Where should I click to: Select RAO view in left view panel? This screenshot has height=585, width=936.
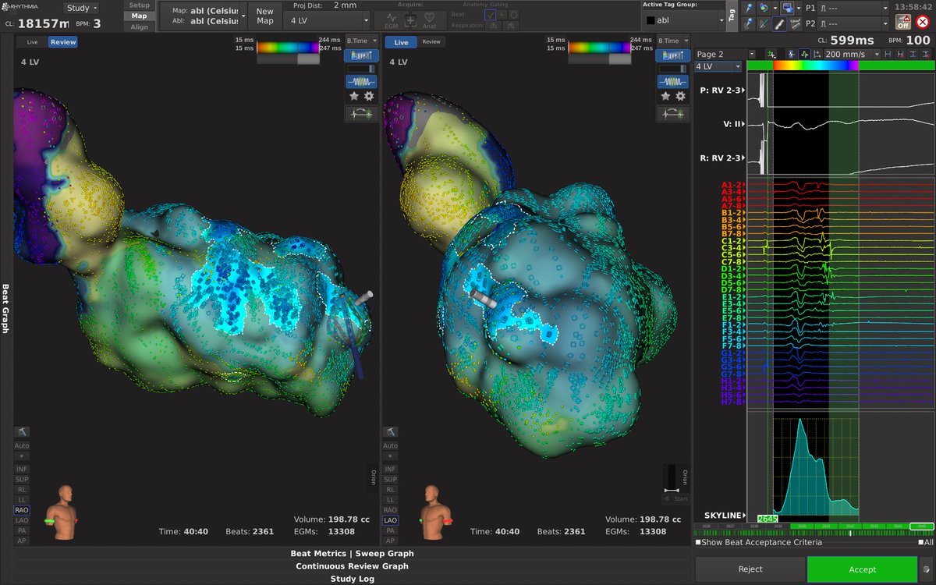tap(22, 510)
